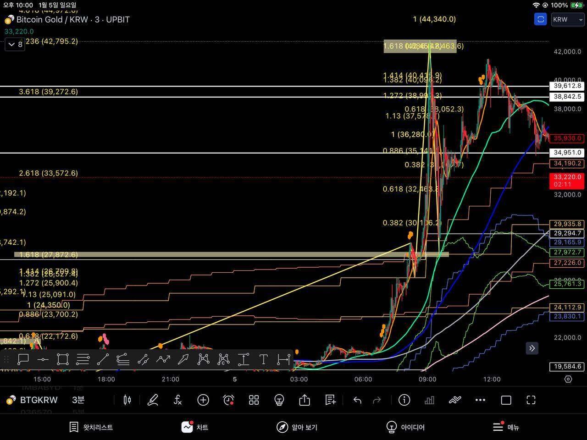
Task: Undo the last chart action
Action: 357,400
